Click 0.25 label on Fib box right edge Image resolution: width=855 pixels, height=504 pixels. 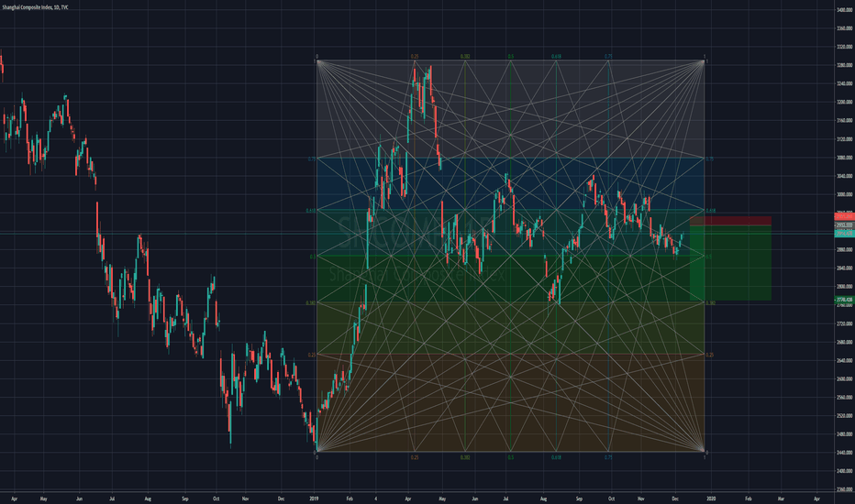tap(709, 356)
